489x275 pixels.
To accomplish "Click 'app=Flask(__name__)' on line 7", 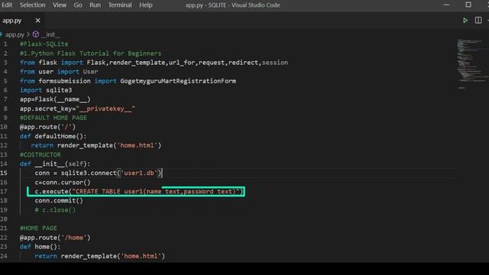I will coord(55,99).
